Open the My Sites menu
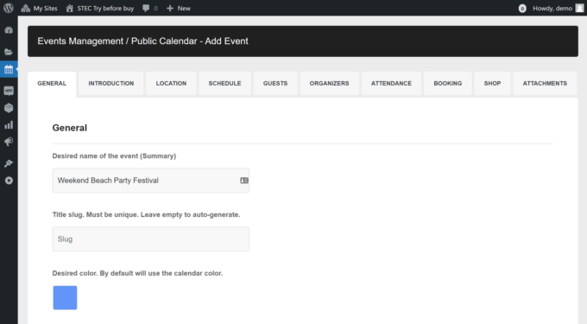Image resolution: width=587 pixels, height=324 pixels. tap(40, 8)
